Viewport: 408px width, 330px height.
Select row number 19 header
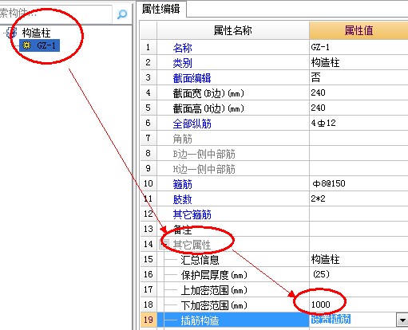pyautogui.click(x=149, y=320)
